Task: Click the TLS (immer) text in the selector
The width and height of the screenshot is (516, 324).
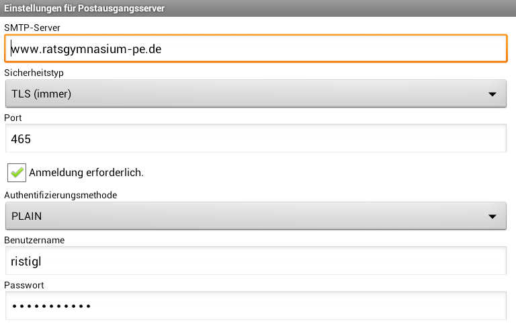Action: 42,94
